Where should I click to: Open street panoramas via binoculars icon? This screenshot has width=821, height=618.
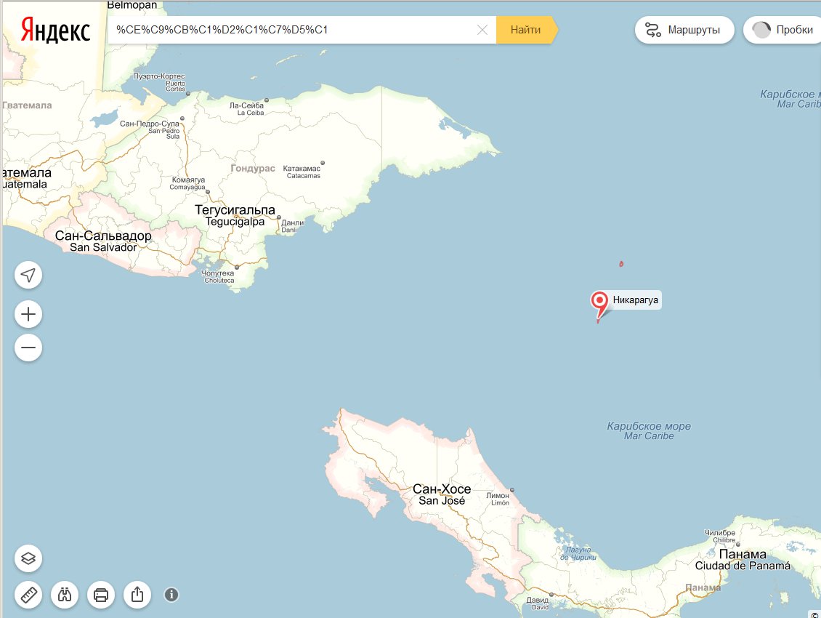click(65, 595)
